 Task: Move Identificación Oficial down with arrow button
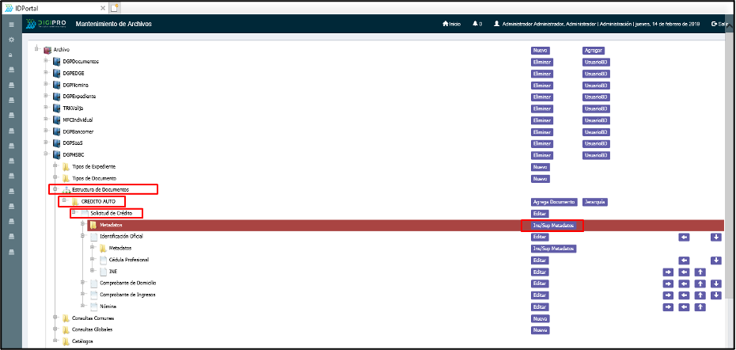[716, 237]
